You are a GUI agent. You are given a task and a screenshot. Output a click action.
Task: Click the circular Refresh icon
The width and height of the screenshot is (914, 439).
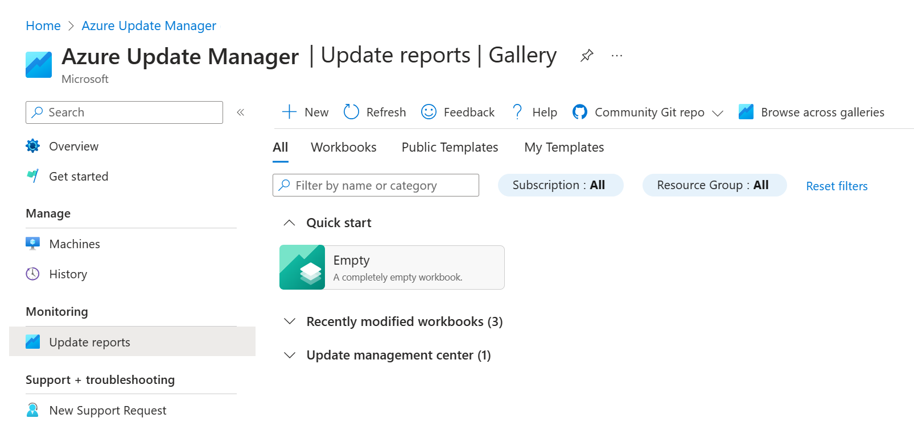click(351, 112)
